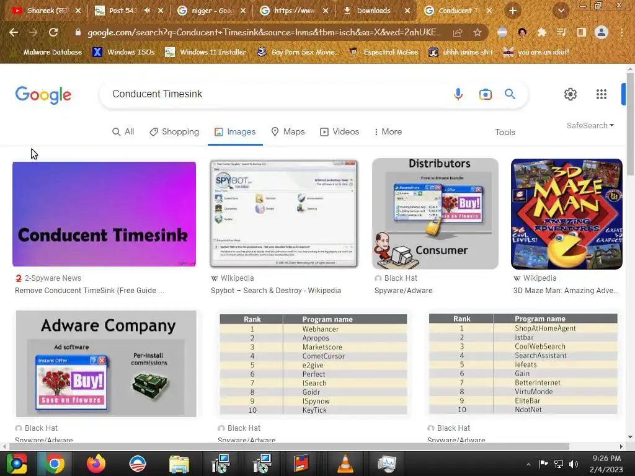The image size is (635, 476).
Task: Go to Google homepage via the logo
Action: tap(43, 95)
